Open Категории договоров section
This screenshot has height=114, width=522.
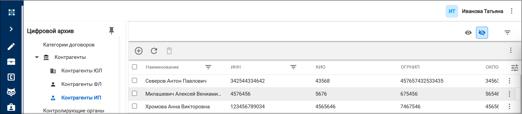tap(69, 45)
